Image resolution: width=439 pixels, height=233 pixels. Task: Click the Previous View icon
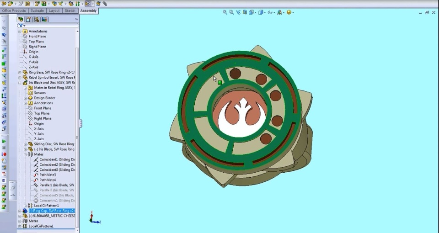click(238, 12)
